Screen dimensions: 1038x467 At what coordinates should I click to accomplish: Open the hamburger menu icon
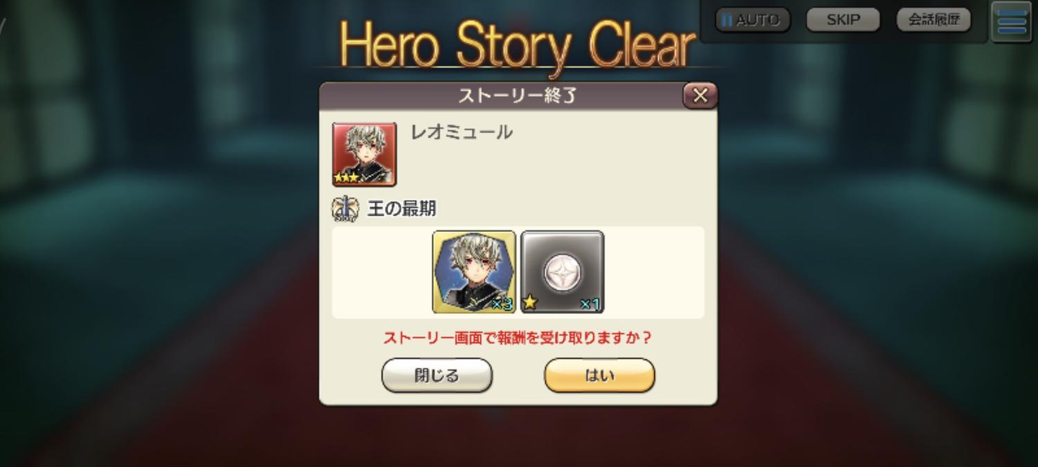coord(1011,22)
